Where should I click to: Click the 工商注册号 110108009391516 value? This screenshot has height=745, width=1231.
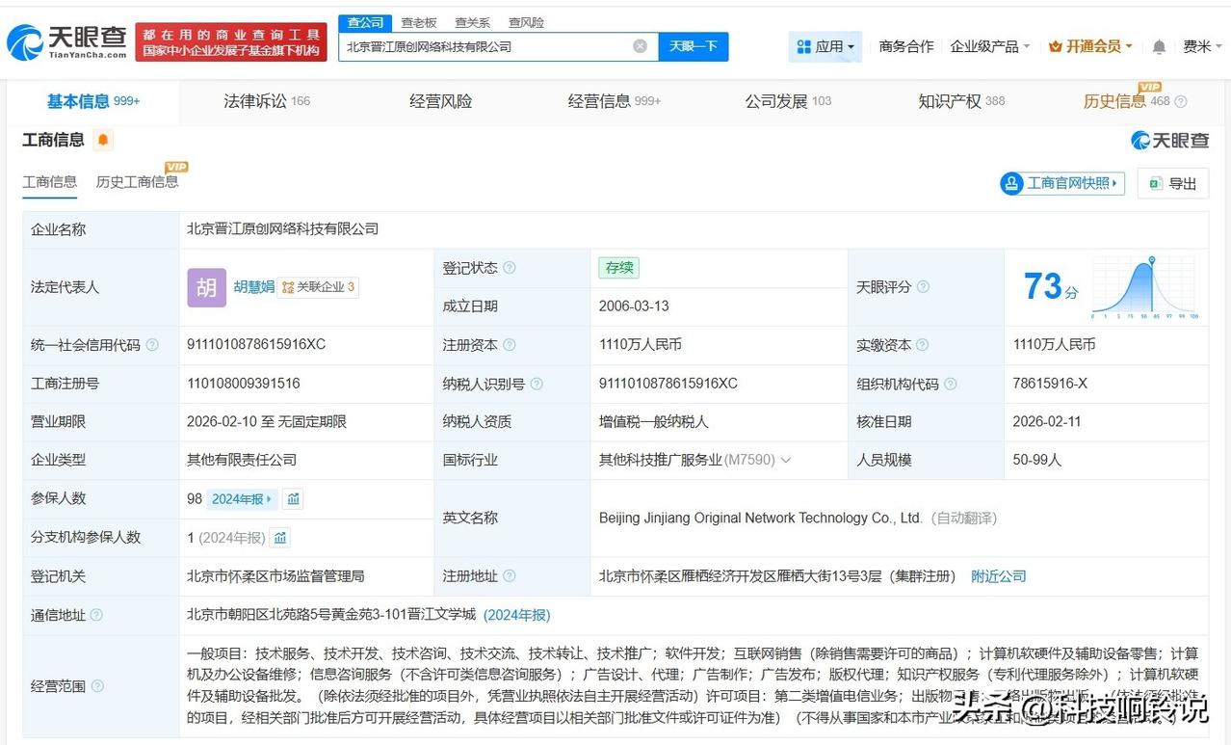pos(244,384)
